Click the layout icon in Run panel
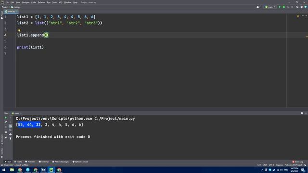This screenshot has width=308, height=173. click(x=6, y=133)
